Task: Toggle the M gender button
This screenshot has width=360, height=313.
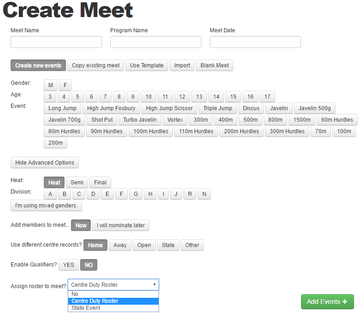Action: point(51,85)
